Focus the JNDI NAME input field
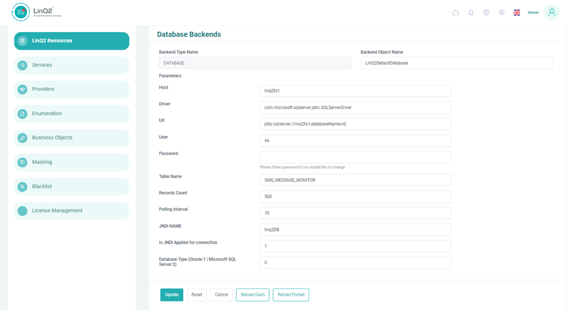The height and width of the screenshot is (310, 567). 356,230
